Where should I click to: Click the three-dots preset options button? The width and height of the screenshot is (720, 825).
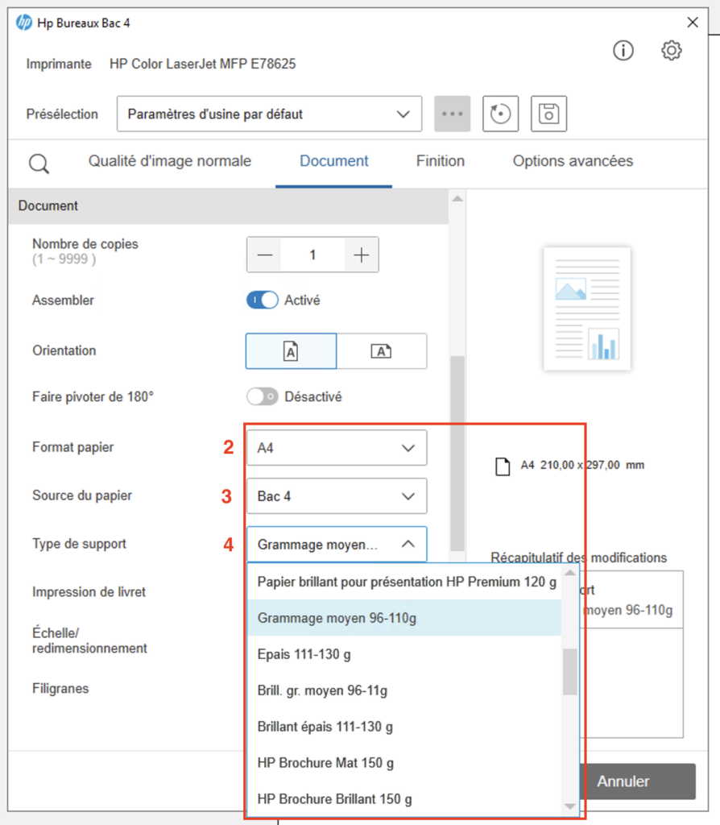pos(452,114)
